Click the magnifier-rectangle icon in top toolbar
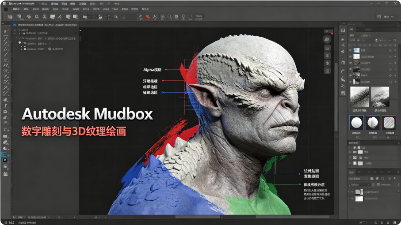 point(170,17)
